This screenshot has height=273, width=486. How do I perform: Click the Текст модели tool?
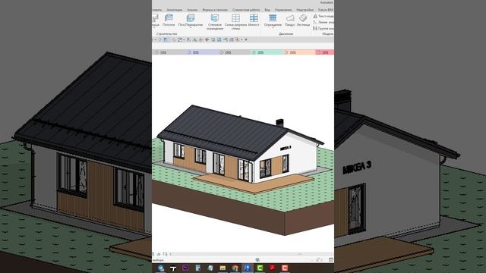[x=323, y=16]
